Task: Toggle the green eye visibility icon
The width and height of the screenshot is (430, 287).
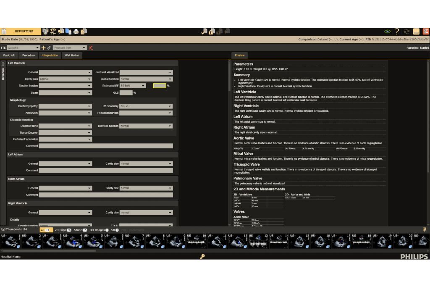Action: [x=387, y=32]
